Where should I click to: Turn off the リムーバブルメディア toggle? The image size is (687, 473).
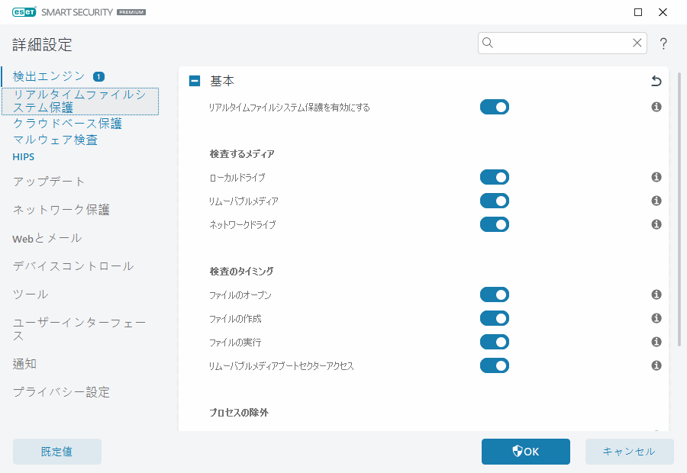495,201
